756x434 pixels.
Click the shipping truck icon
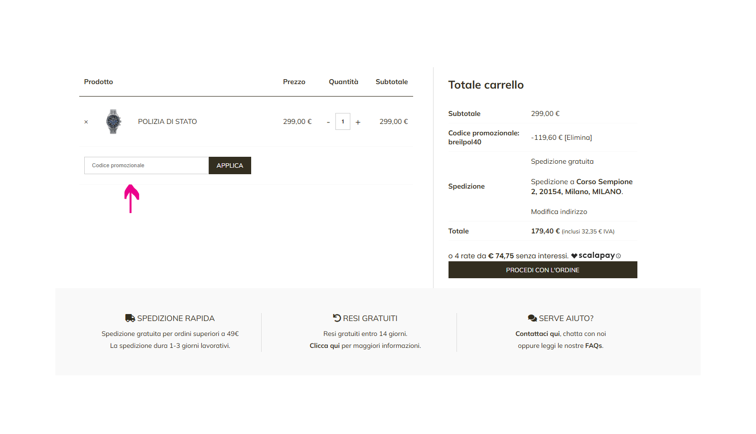pyautogui.click(x=130, y=318)
